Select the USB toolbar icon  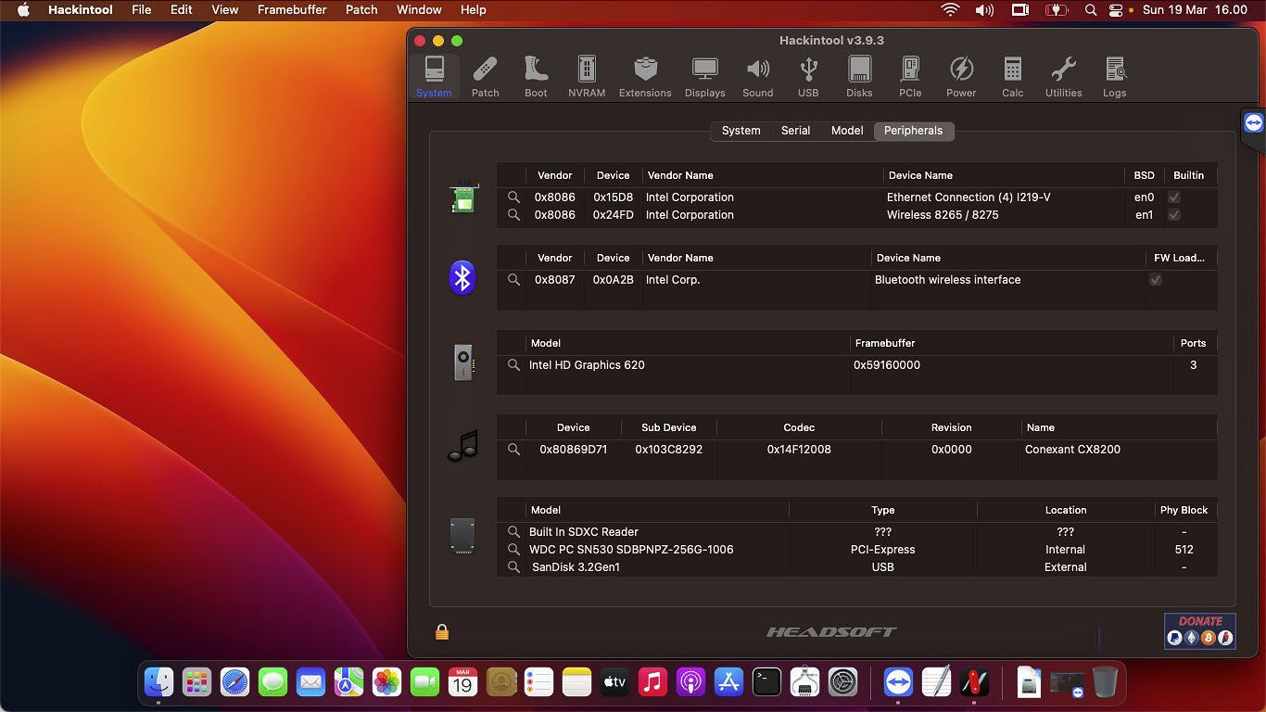point(807,74)
